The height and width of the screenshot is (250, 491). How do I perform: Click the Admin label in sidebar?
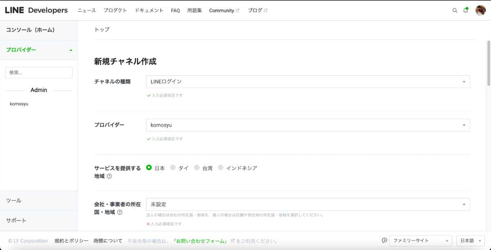[x=39, y=90]
